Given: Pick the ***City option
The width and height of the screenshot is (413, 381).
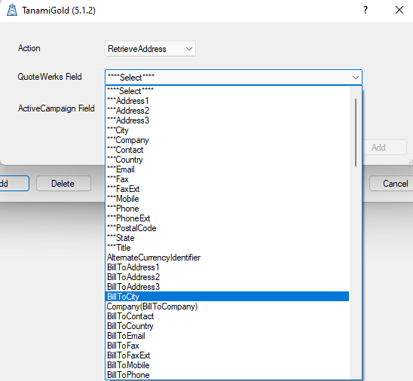Looking at the screenshot, I should (227, 130).
